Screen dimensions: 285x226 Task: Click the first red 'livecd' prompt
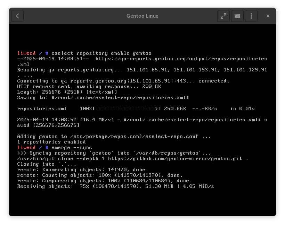point(26,53)
